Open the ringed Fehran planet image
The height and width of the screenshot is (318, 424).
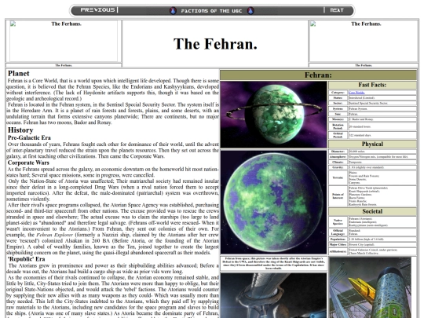(274, 115)
